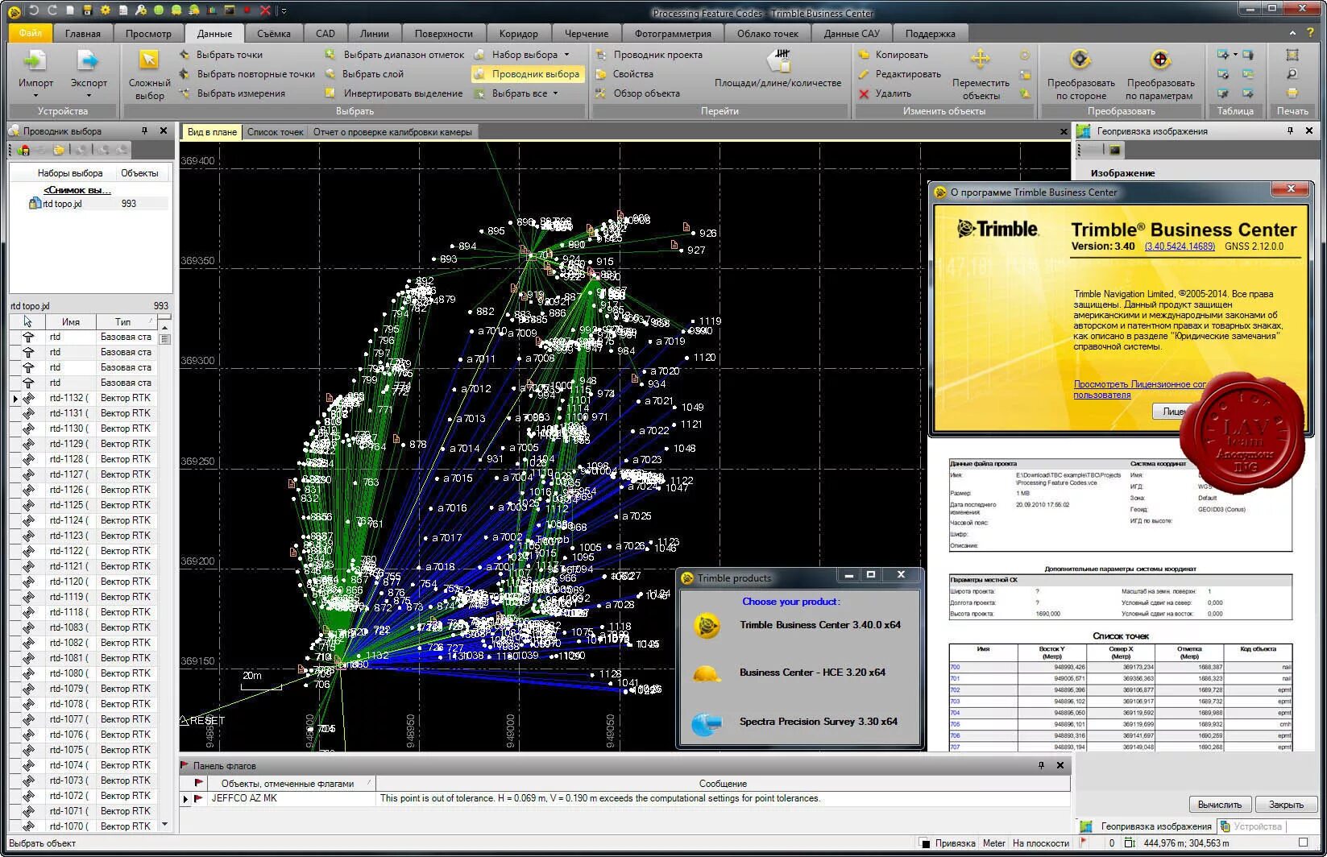Switch to the Поверхности ribbon tab
Screen dimensions: 1327x857
444,33
